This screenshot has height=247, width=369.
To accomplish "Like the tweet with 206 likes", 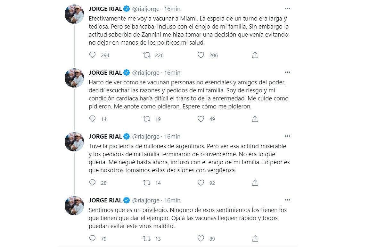I will 201,55.
